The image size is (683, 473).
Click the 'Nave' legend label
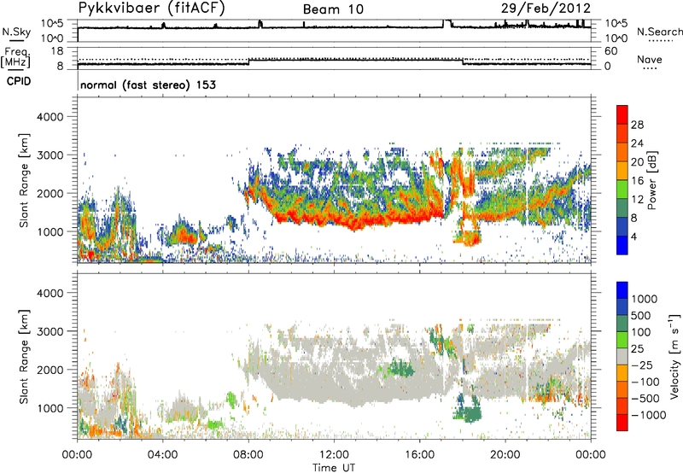[650, 60]
